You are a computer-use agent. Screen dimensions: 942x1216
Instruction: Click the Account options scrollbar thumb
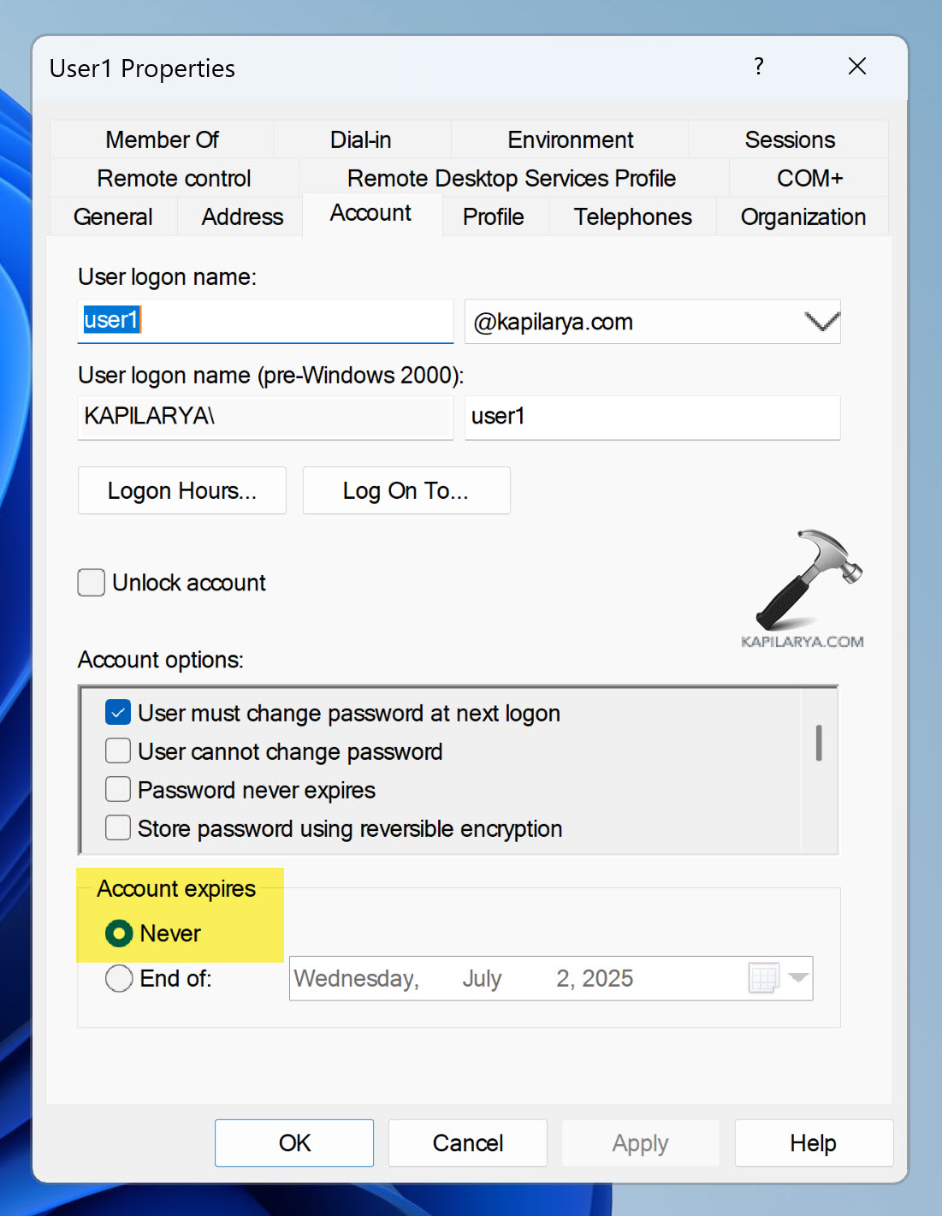coord(819,743)
